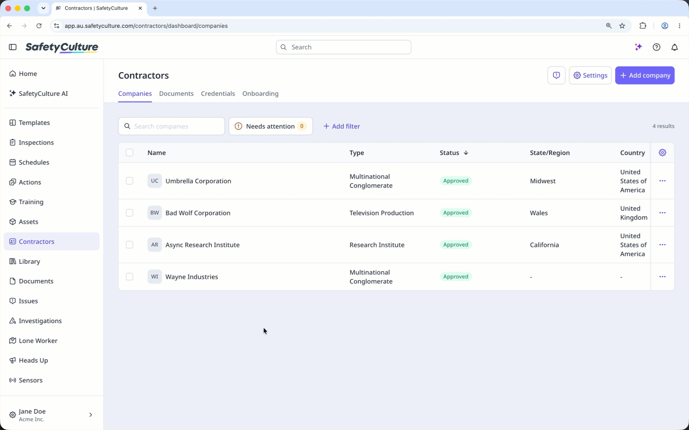
Task: Click the Name column header
Action: click(157, 153)
